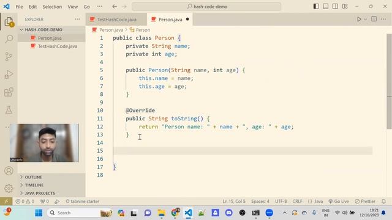Open the remote window indicator
The image size is (392, 220).
[x=6, y=201]
